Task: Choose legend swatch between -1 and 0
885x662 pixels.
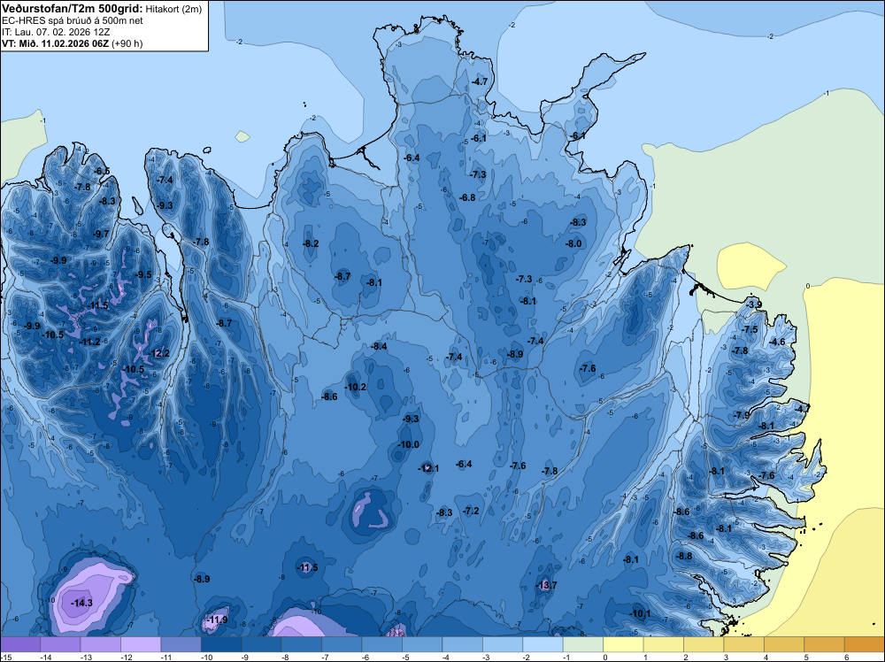Action: point(583,644)
